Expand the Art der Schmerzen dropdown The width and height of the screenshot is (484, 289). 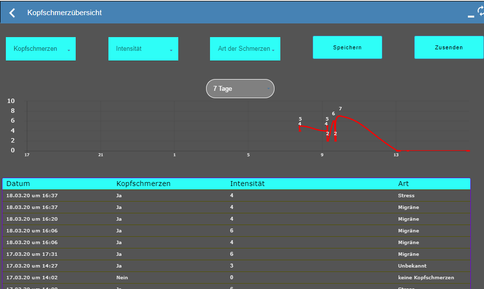tap(245, 49)
